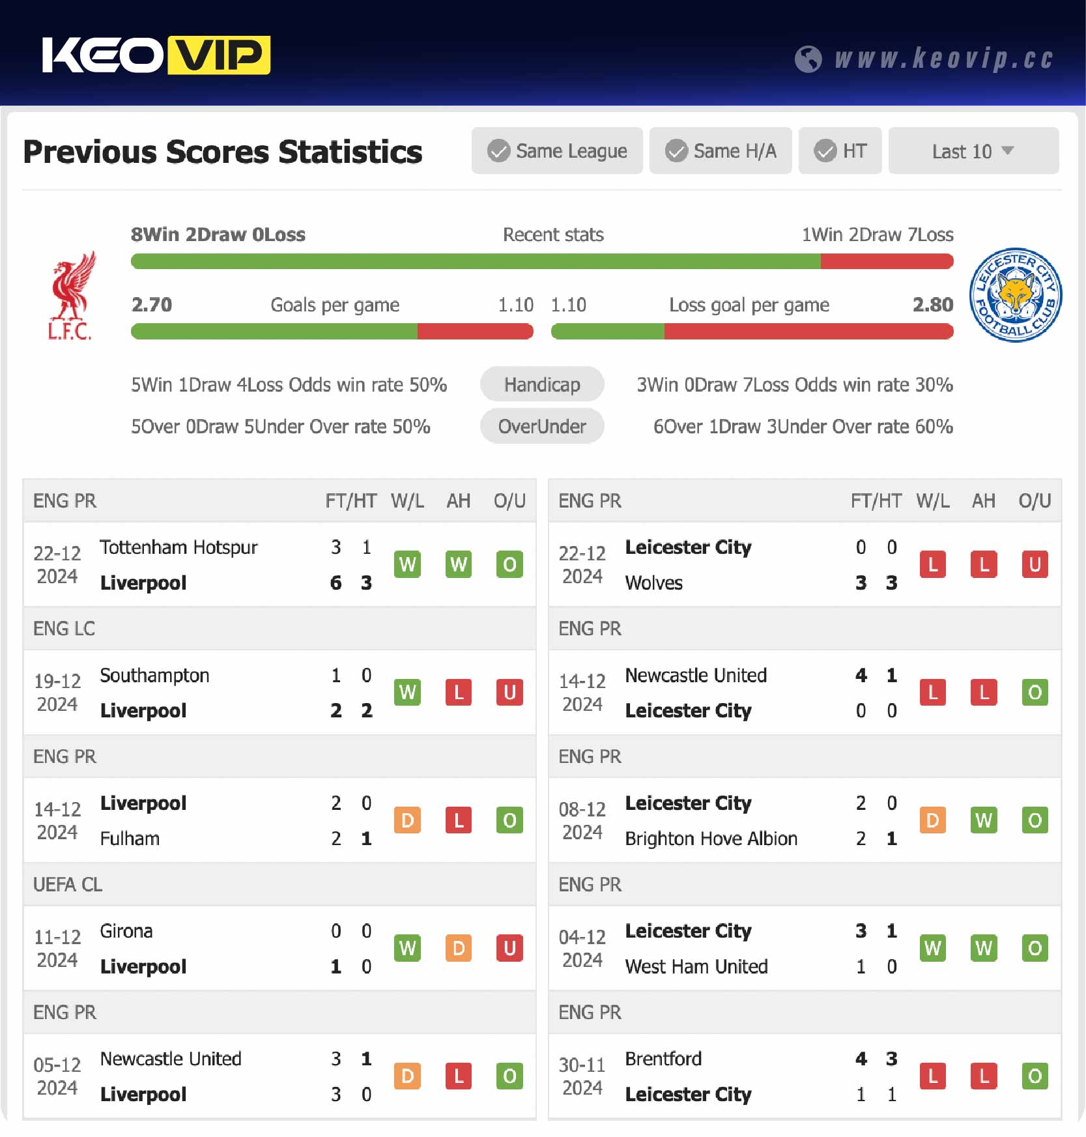The width and height of the screenshot is (1086, 1137).
Task: Toggle the Same H/A filter
Action: 721,151
